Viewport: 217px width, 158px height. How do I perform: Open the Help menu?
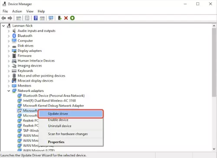pos(41,11)
